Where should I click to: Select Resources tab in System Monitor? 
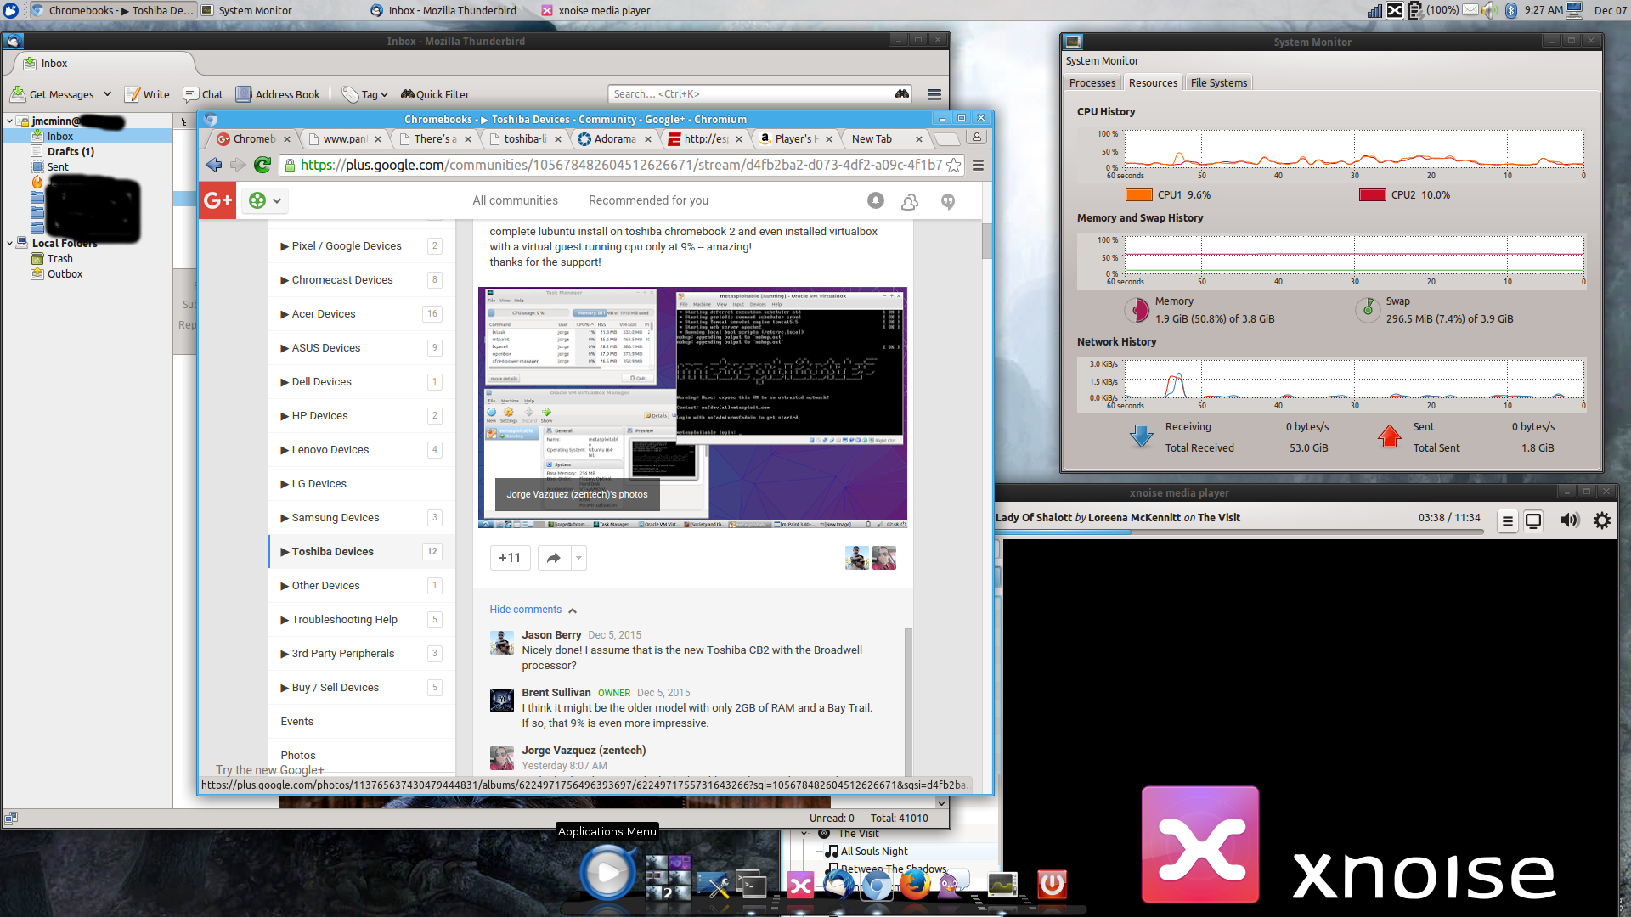(x=1153, y=82)
